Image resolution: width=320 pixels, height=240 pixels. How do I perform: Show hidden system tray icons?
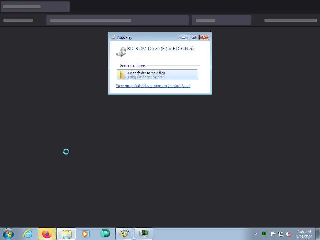256,234
